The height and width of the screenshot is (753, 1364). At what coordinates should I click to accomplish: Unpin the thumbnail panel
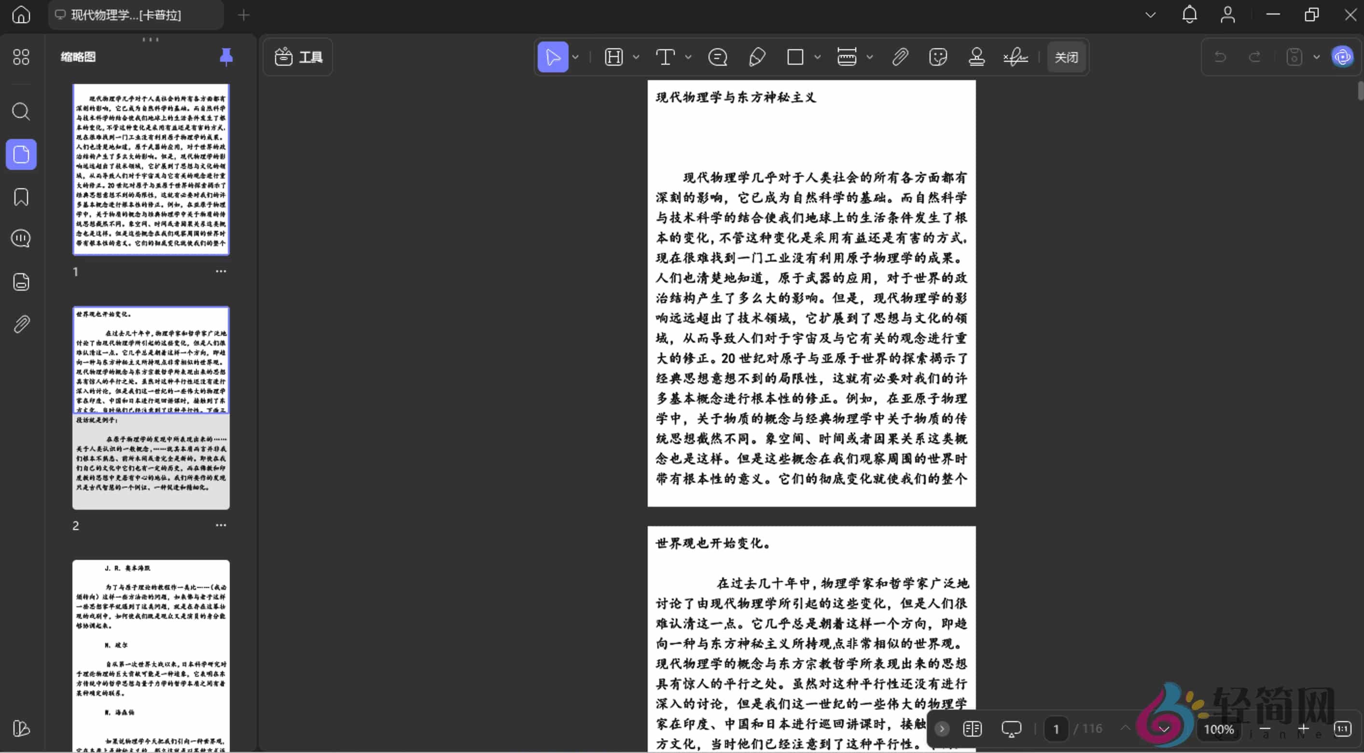tap(226, 56)
